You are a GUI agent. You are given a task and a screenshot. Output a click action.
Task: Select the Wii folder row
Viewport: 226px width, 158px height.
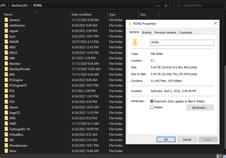pos(63,140)
